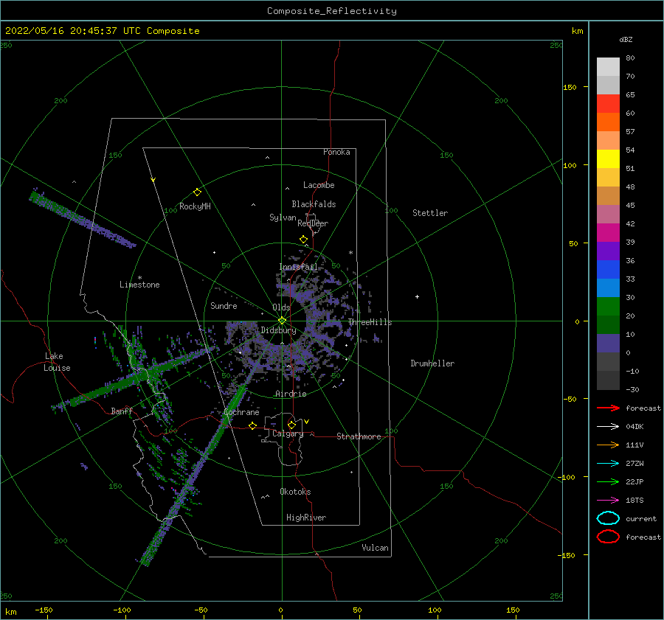Click the Drumheller town label
This screenshot has width=664, height=620.
click(x=432, y=363)
